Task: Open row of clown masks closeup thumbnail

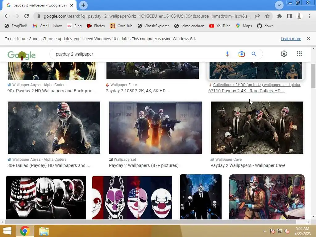Action: (x=46, y=198)
